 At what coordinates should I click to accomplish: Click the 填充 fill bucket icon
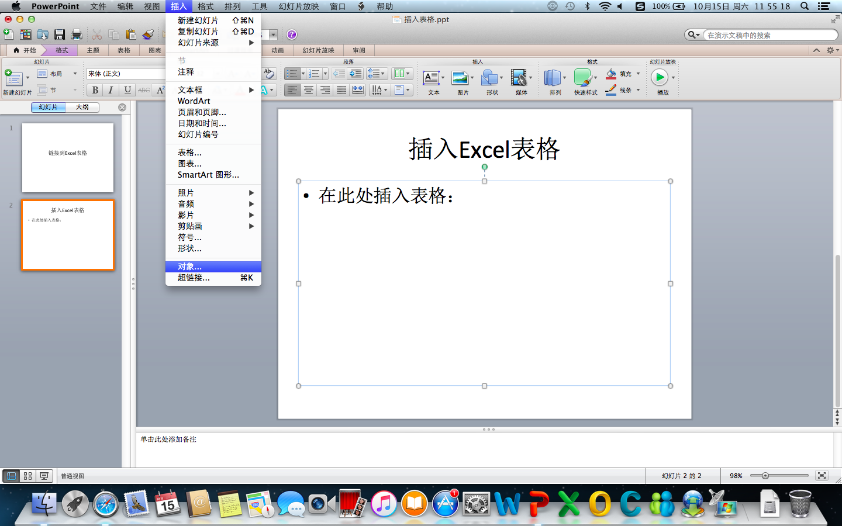(x=611, y=74)
